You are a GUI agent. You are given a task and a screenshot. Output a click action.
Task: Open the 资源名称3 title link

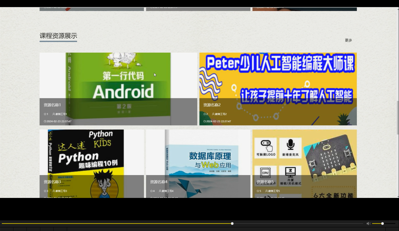click(x=52, y=182)
